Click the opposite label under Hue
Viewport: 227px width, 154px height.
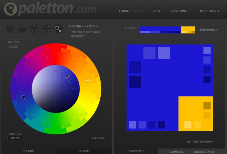(x=14, y=47)
